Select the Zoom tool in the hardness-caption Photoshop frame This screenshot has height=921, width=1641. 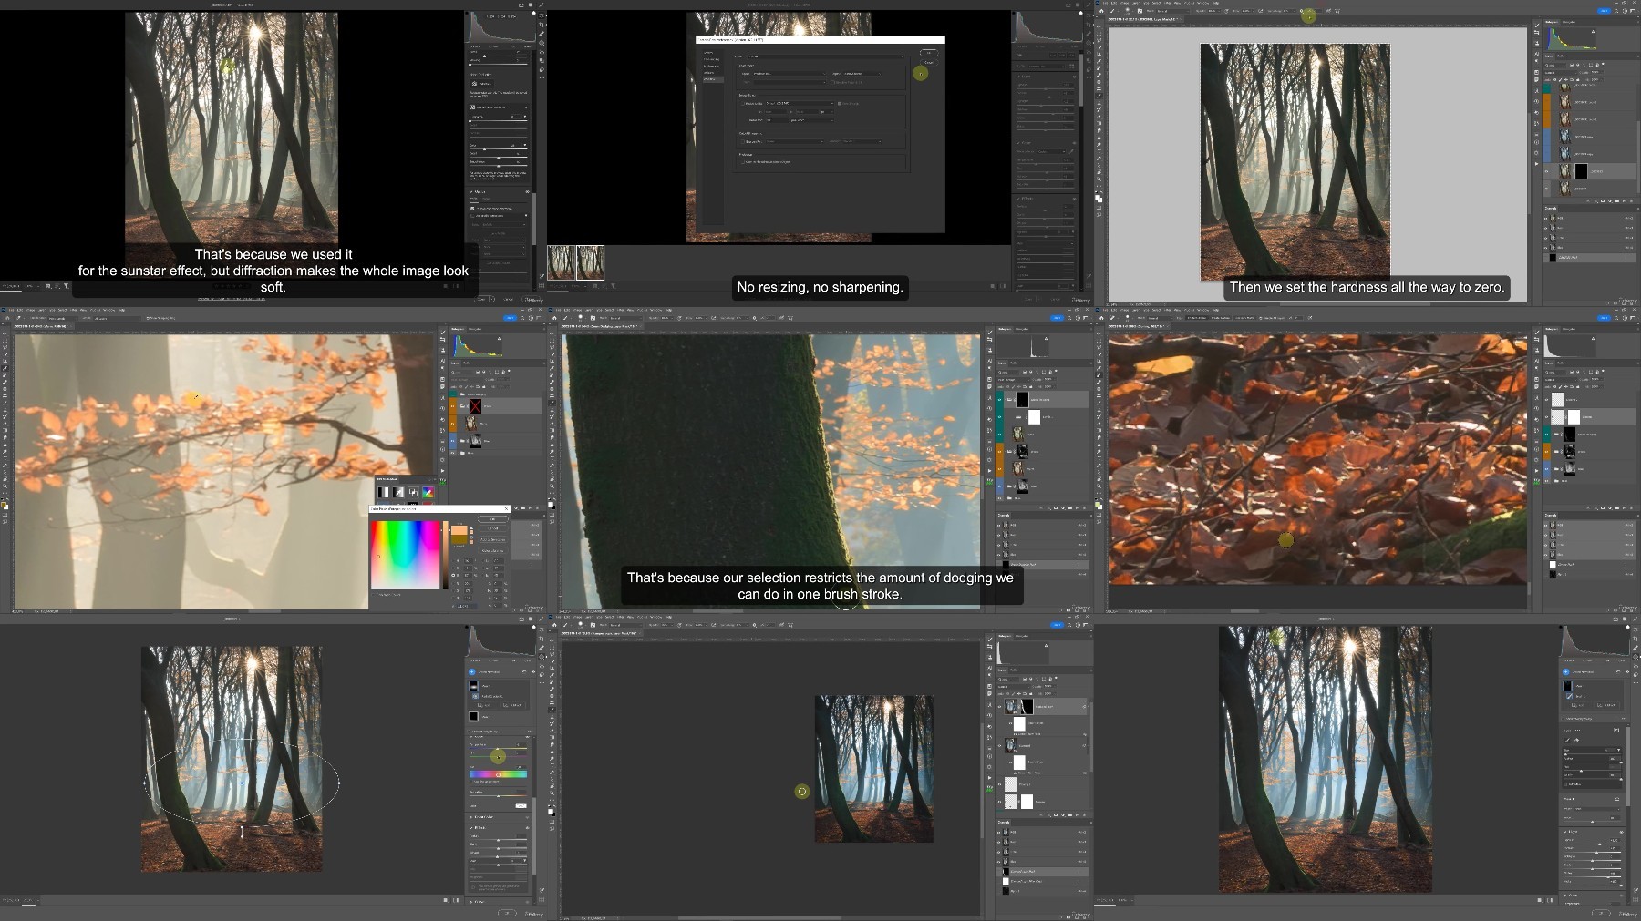coord(1099,179)
